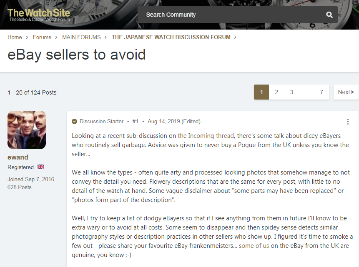Open ewand's profile
The image size is (359, 267).
17,157
